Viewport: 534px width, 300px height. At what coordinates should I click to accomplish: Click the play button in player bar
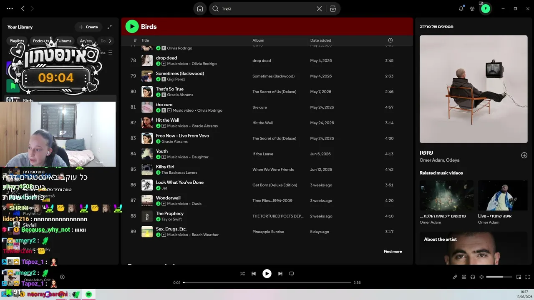(x=267, y=274)
